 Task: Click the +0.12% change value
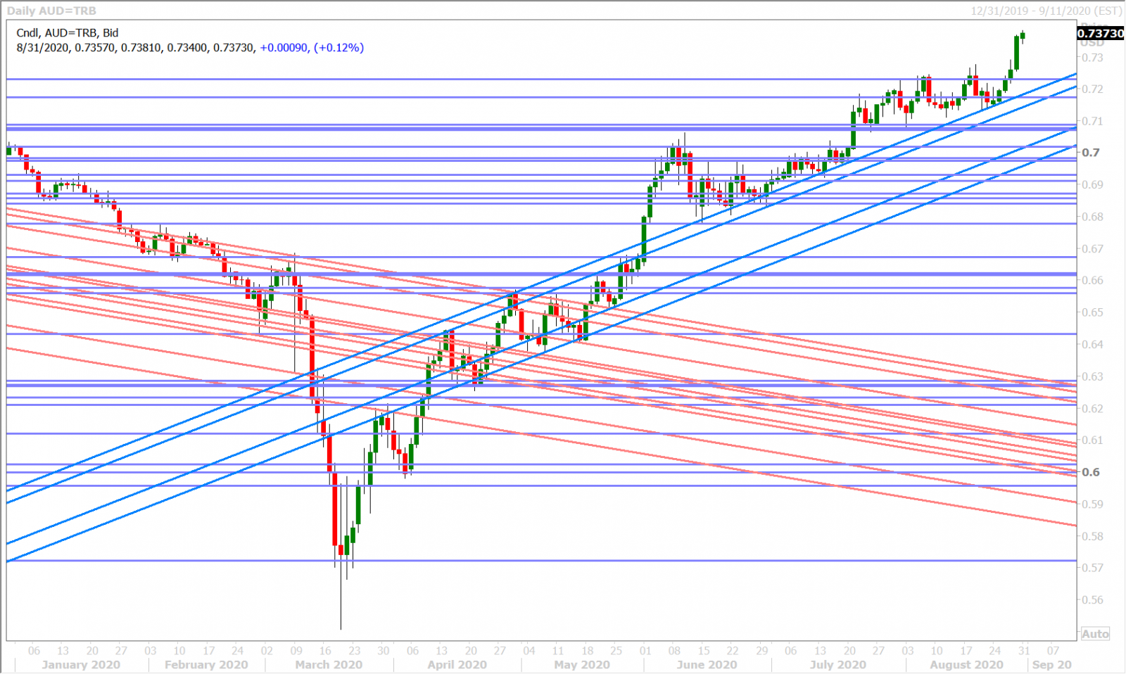[339, 47]
